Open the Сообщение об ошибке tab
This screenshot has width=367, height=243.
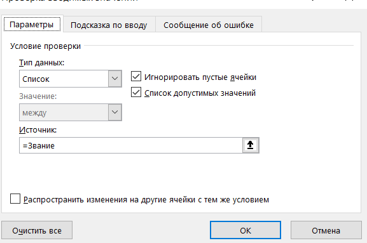[x=209, y=25]
